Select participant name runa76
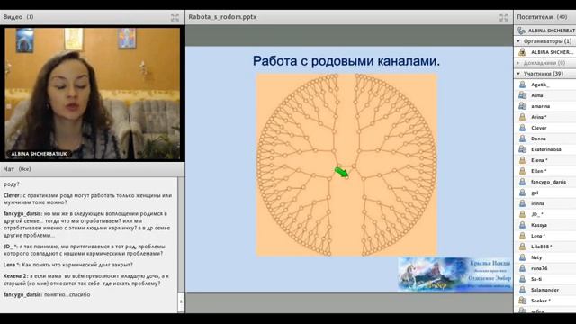Screen dimensions: 576x324 (539, 268)
